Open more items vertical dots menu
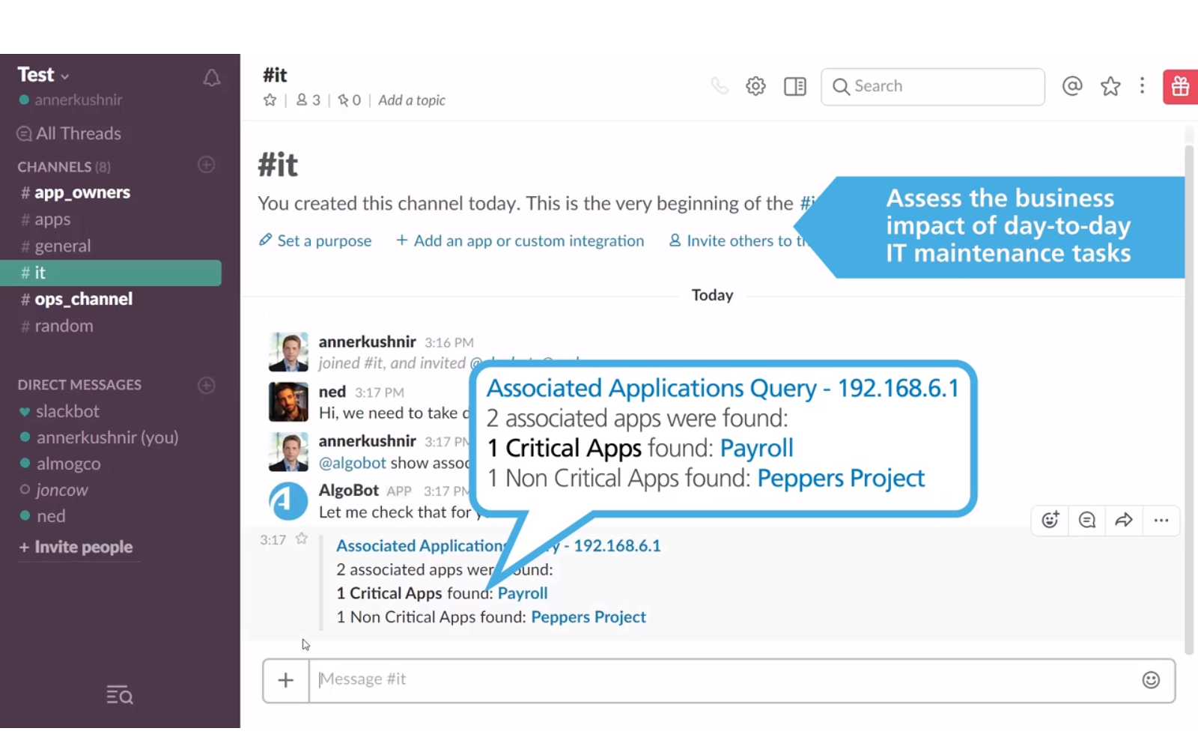1198x749 pixels. pyautogui.click(x=1142, y=86)
